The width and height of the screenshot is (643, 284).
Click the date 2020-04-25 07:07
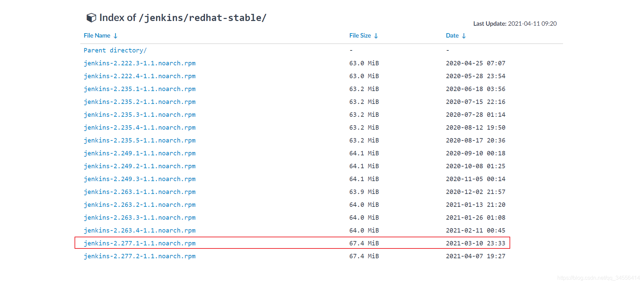coord(476,63)
